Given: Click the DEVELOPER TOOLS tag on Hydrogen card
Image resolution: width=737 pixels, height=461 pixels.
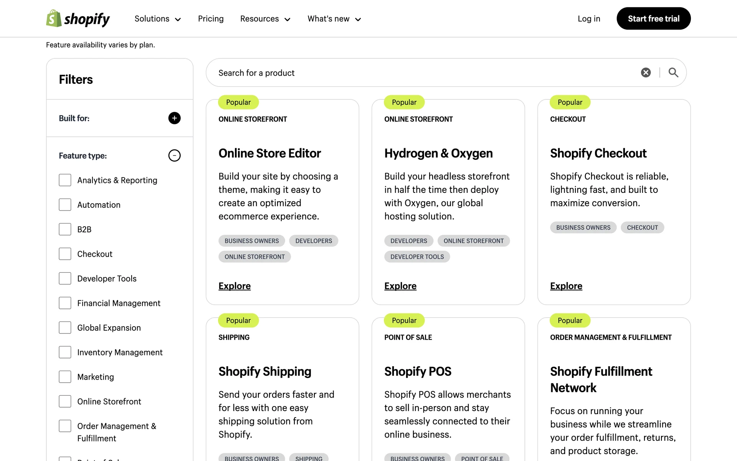Looking at the screenshot, I should (417, 257).
